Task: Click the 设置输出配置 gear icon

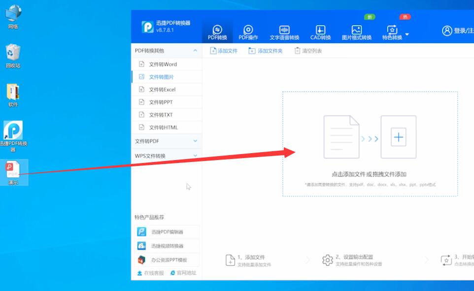Action: (x=327, y=260)
